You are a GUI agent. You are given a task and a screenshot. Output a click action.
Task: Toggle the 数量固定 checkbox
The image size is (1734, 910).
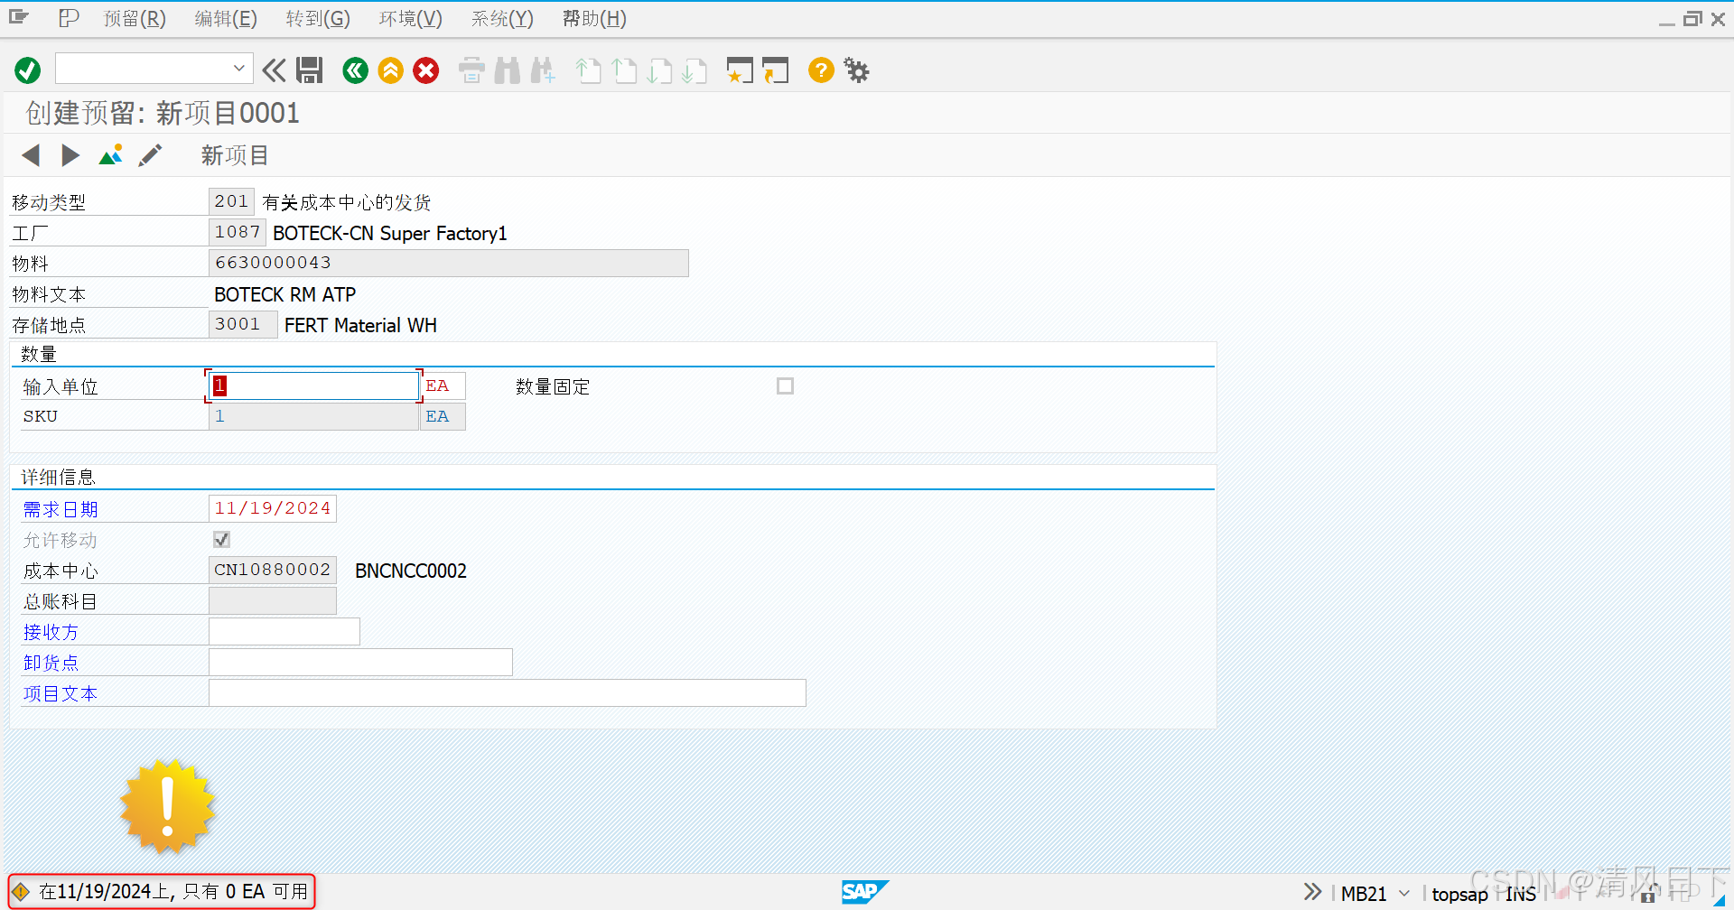[x=786, y=386]
